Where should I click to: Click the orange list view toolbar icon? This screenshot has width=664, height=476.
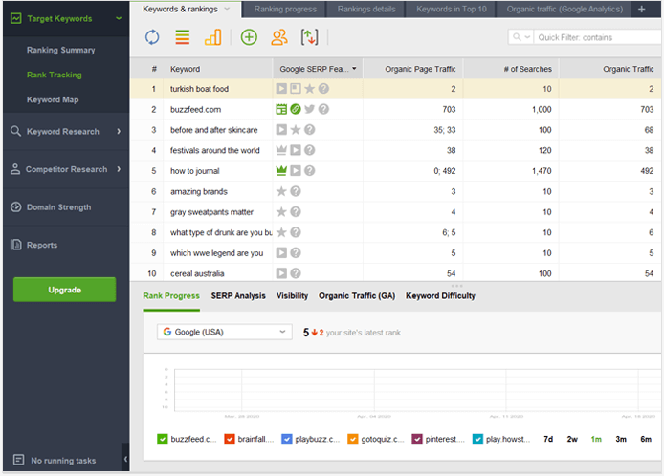tap(183, 37)
